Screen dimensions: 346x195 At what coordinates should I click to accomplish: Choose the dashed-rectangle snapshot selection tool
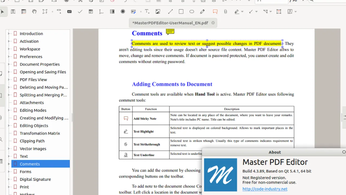(x=45, y=12)
